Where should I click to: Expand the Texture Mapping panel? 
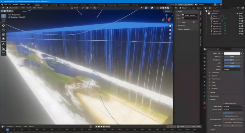click(183, 29)
